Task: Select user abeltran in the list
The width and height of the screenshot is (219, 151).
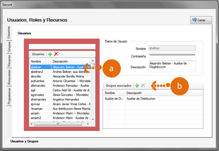Action: pyautogui.click(x=60, y=67)
